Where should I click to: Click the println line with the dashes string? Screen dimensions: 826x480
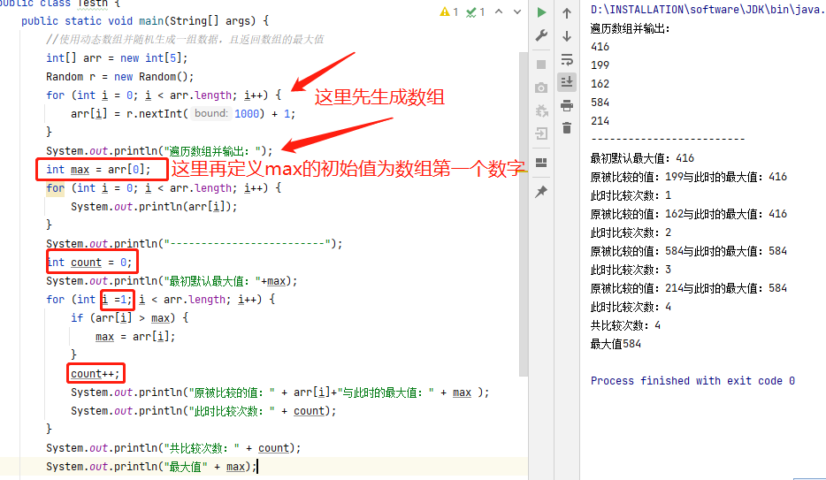195,244
